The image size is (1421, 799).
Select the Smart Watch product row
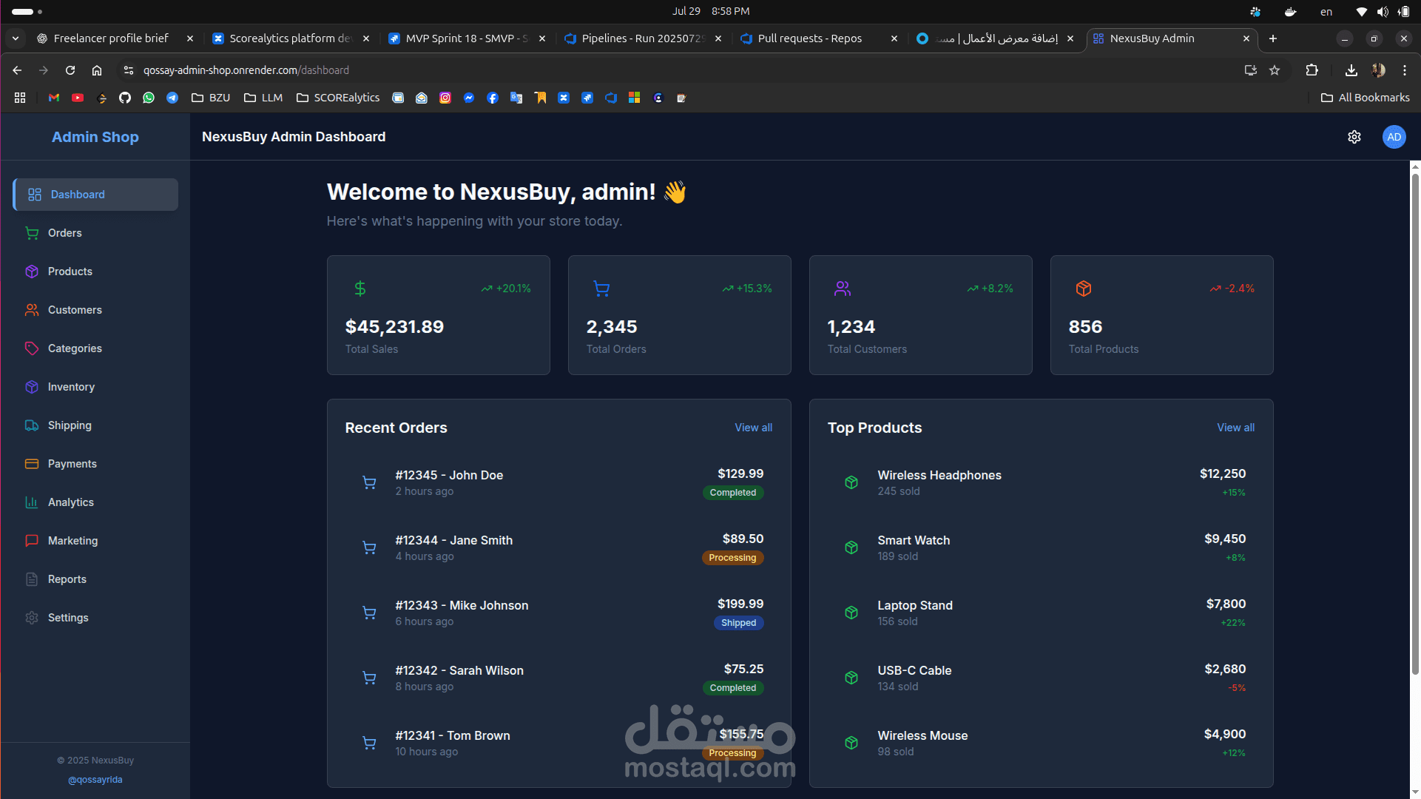(x=1042, y=548)
